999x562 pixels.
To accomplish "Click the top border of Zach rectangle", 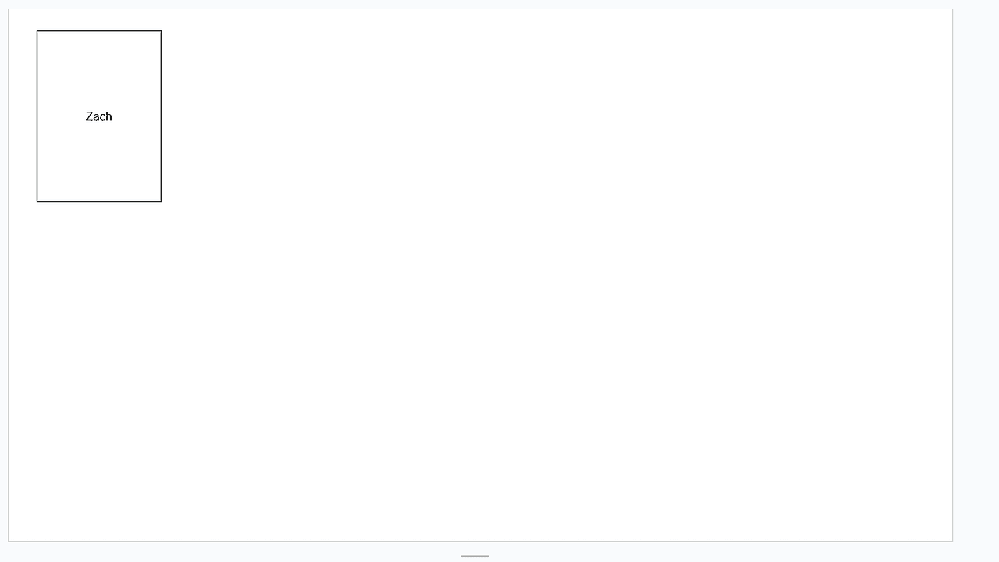I will tap(99, 31).
